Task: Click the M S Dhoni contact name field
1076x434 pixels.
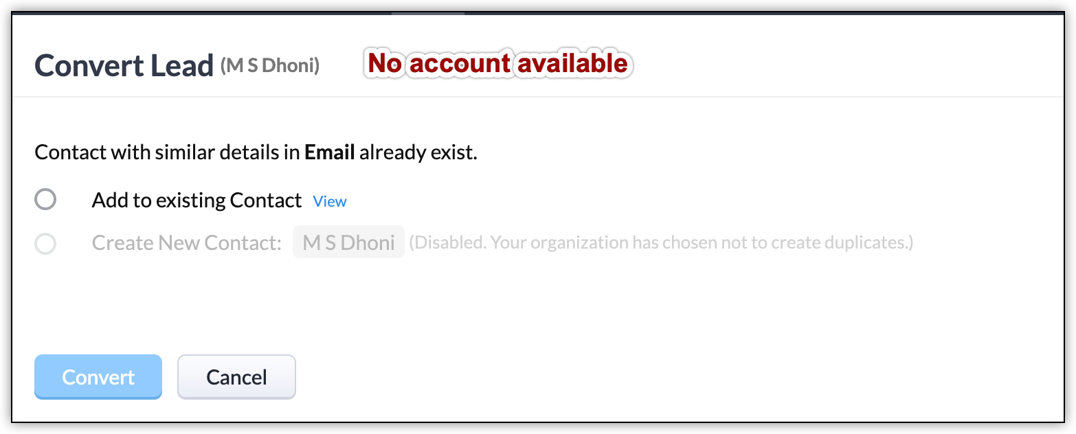Action: point(348,242)
